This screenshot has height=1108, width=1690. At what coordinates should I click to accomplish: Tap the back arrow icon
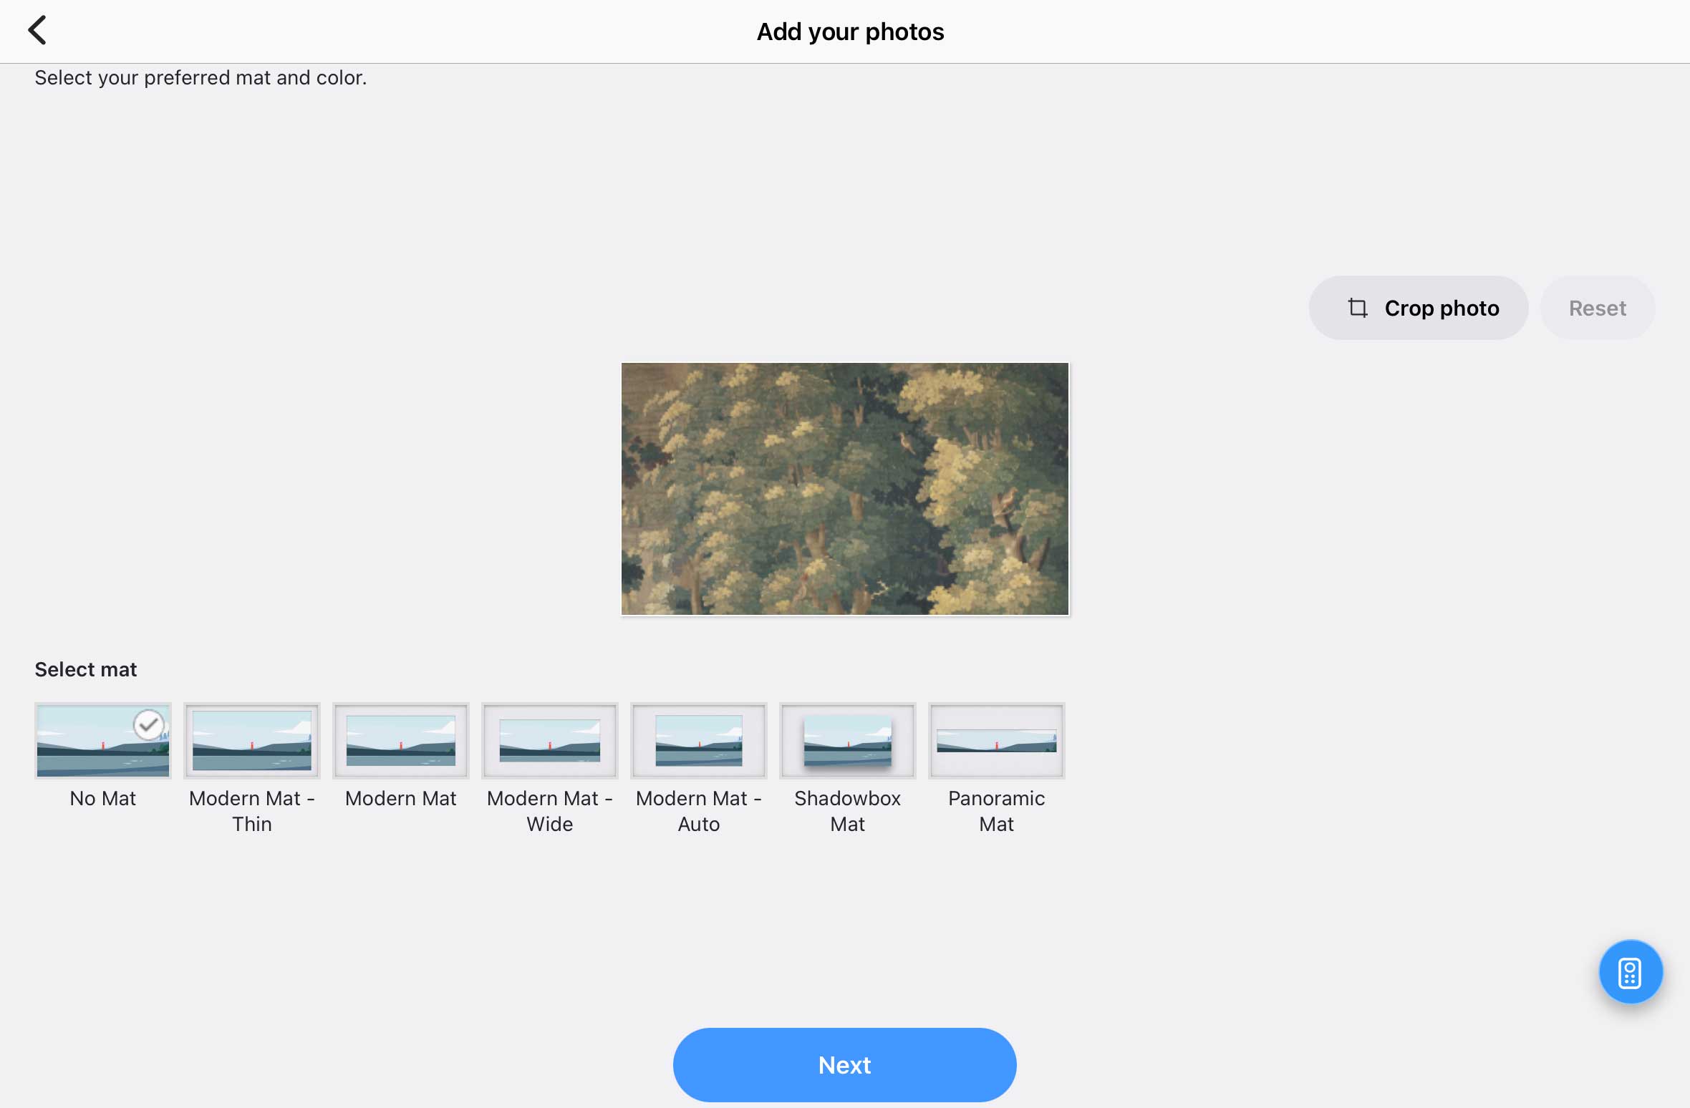(x=37, y=31)
